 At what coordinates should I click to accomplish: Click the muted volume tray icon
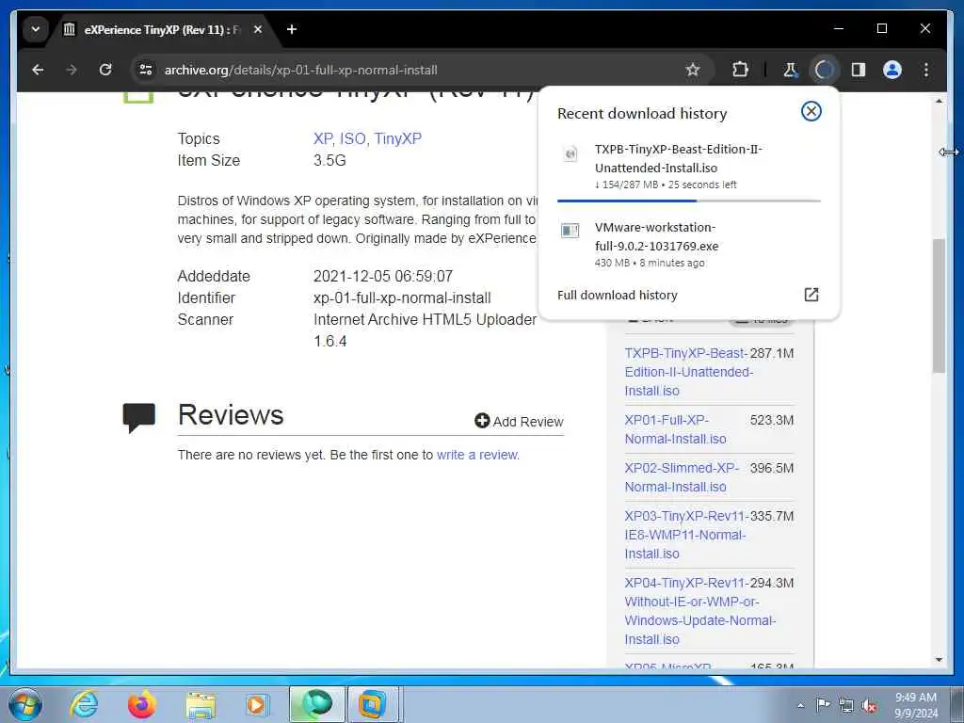(x=869, y=706)
